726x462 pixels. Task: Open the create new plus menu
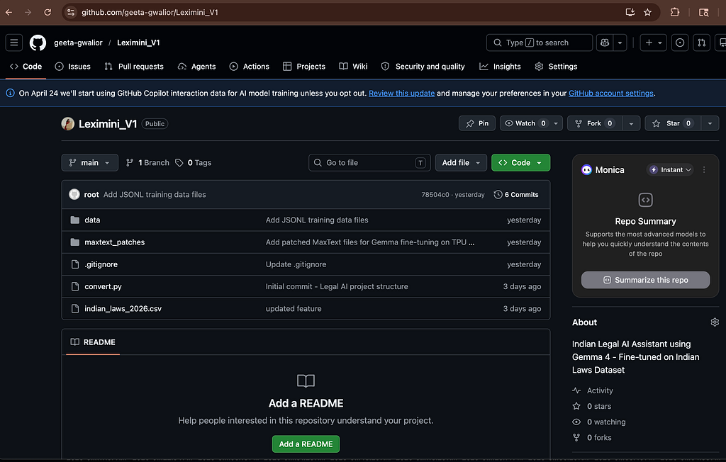[x=653, y=43]
